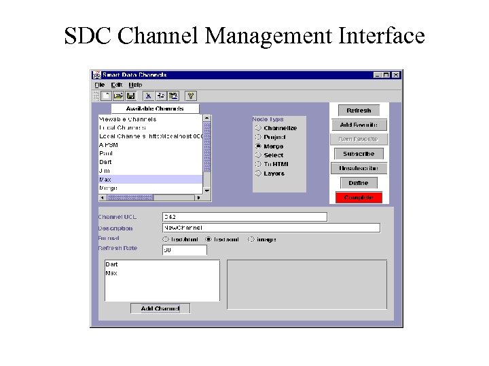Click the Refresh Rate input field
Image resolution: width=489 pixels, height=366 pixels.
185,250
